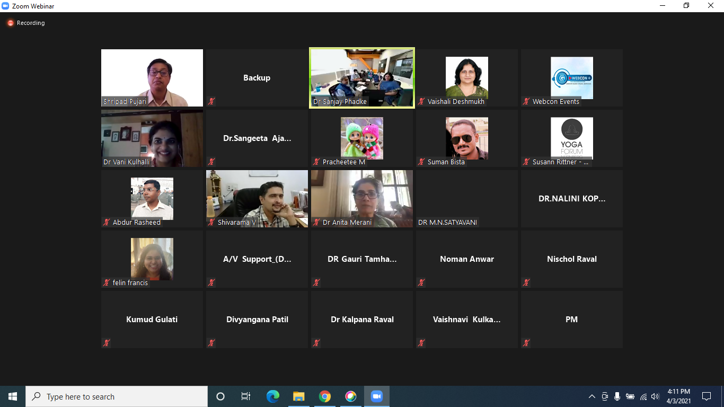Image resolution: width=724 pixels, height=407 pixels.
Task: Select Shripad Pujari's video tile
Action: tap(152, 78)
